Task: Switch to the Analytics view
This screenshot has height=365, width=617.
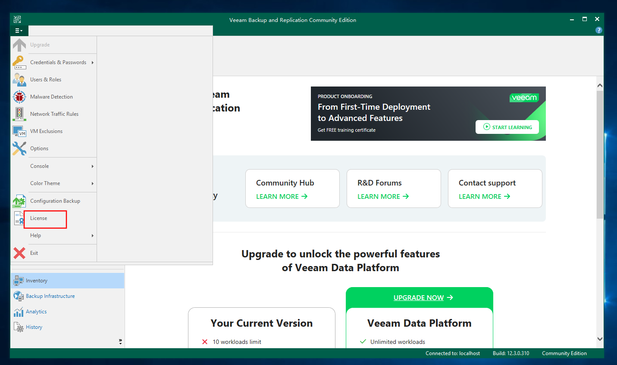Action: (x=68, y=312)
